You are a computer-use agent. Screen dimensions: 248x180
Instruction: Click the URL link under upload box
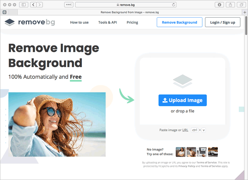tap(185, 130)
